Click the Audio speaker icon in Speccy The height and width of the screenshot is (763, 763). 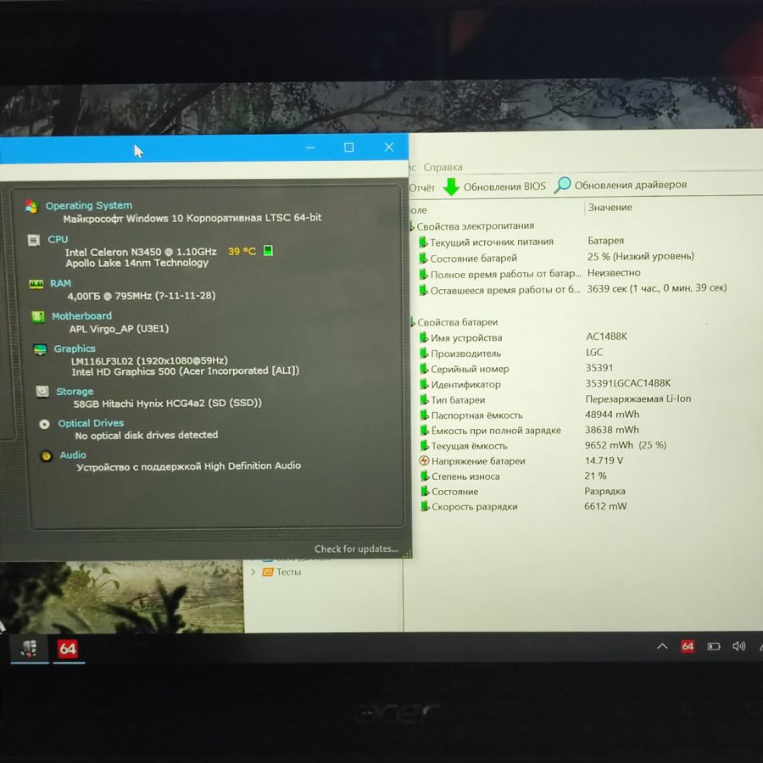tap(47, 456)
